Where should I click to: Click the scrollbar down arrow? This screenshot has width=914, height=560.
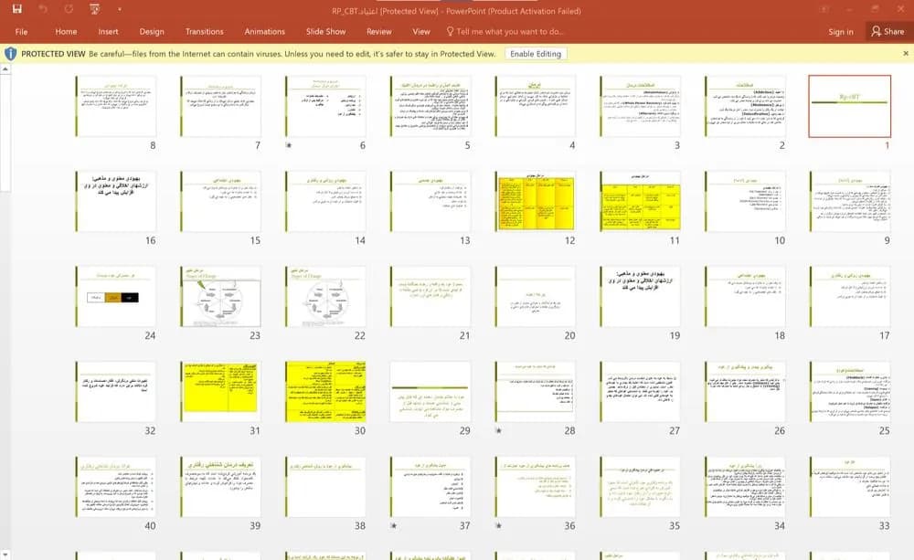click(x=5, y=555)
